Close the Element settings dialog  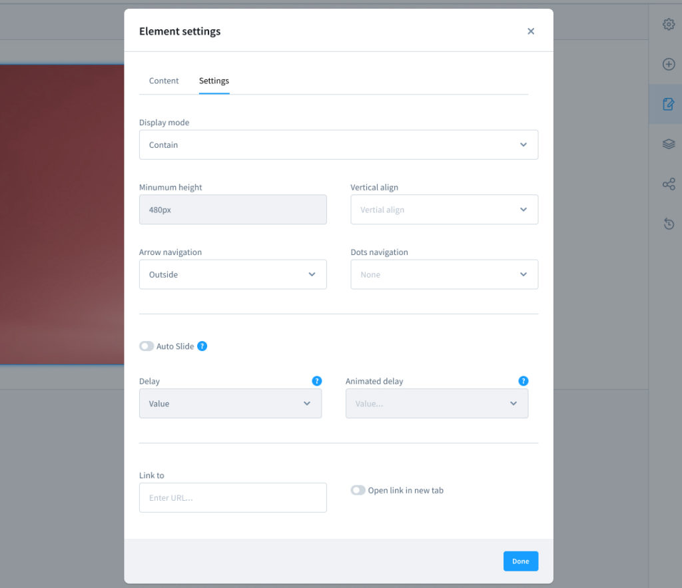(531, 31)
